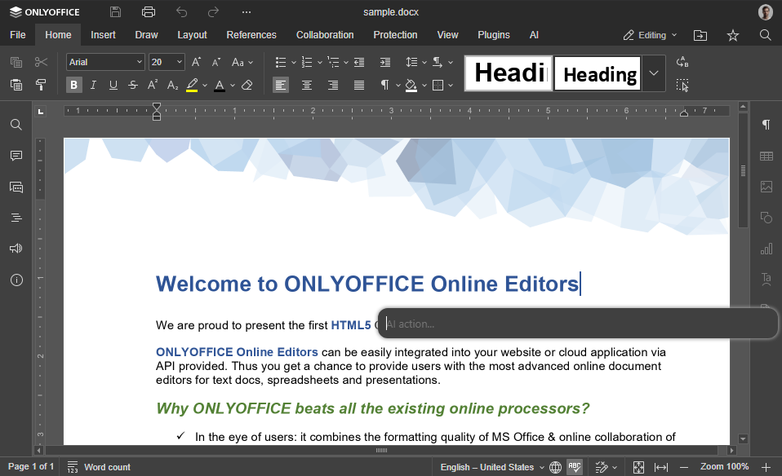The image size is (782, 476).
Task: Click the Increase indent icon
Action: (385, 62)
